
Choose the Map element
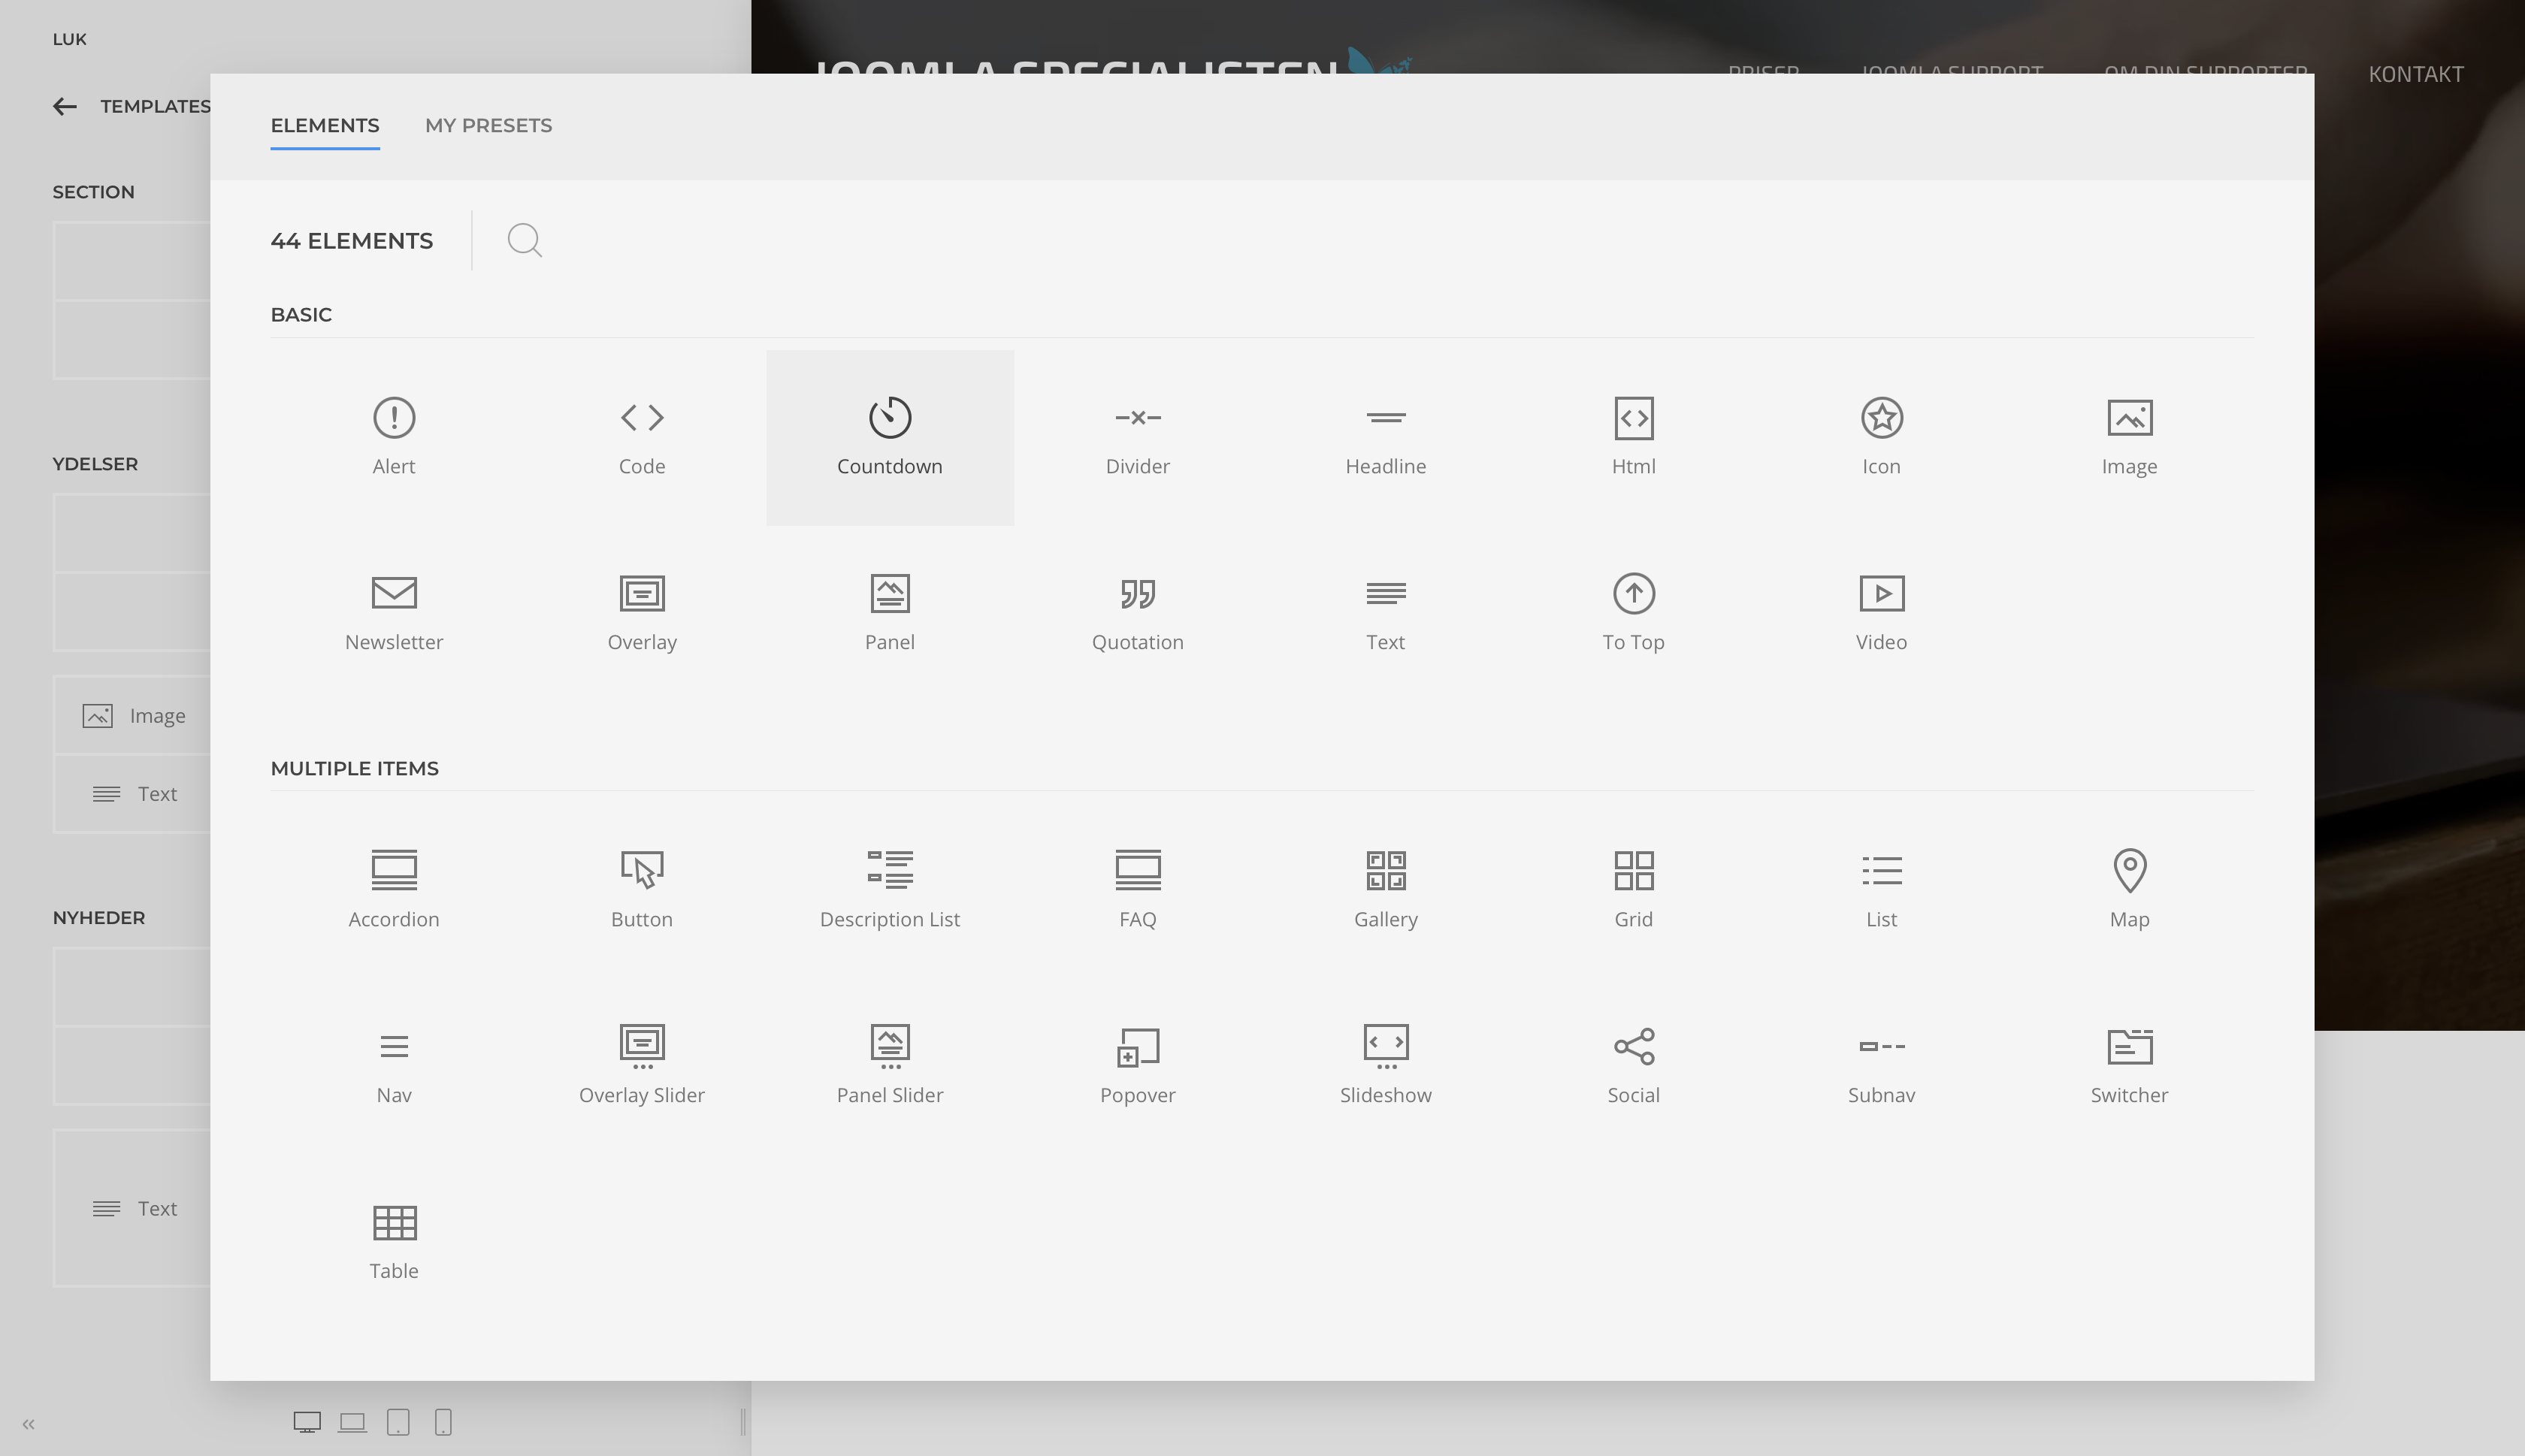(x=2129, y=890)
